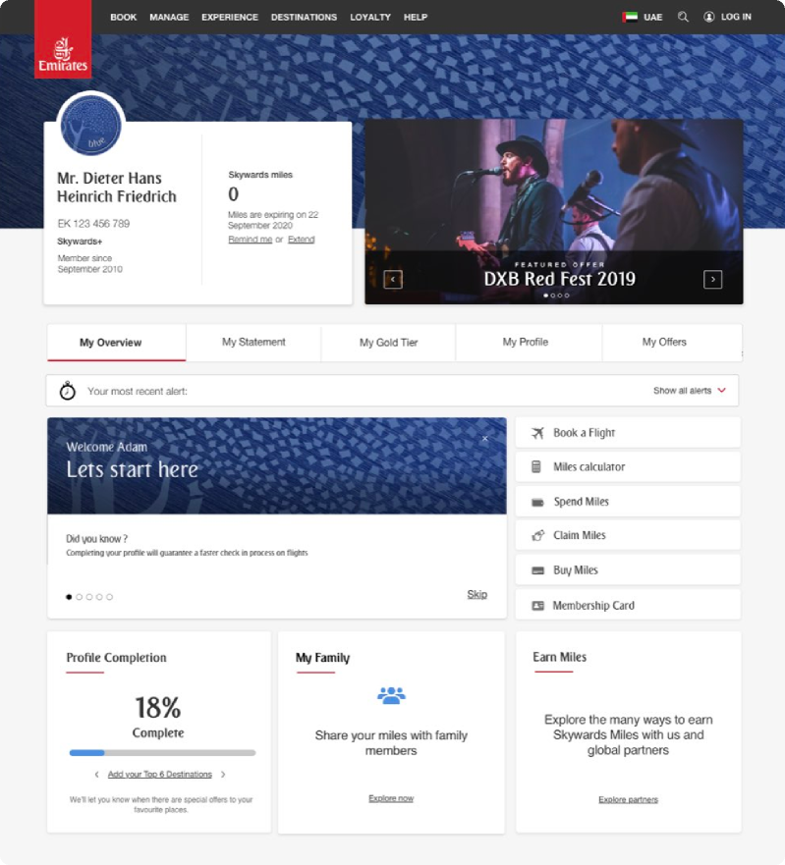Click the Emirates logo
This screenshot has height=865, width=785.
[63, 39]
